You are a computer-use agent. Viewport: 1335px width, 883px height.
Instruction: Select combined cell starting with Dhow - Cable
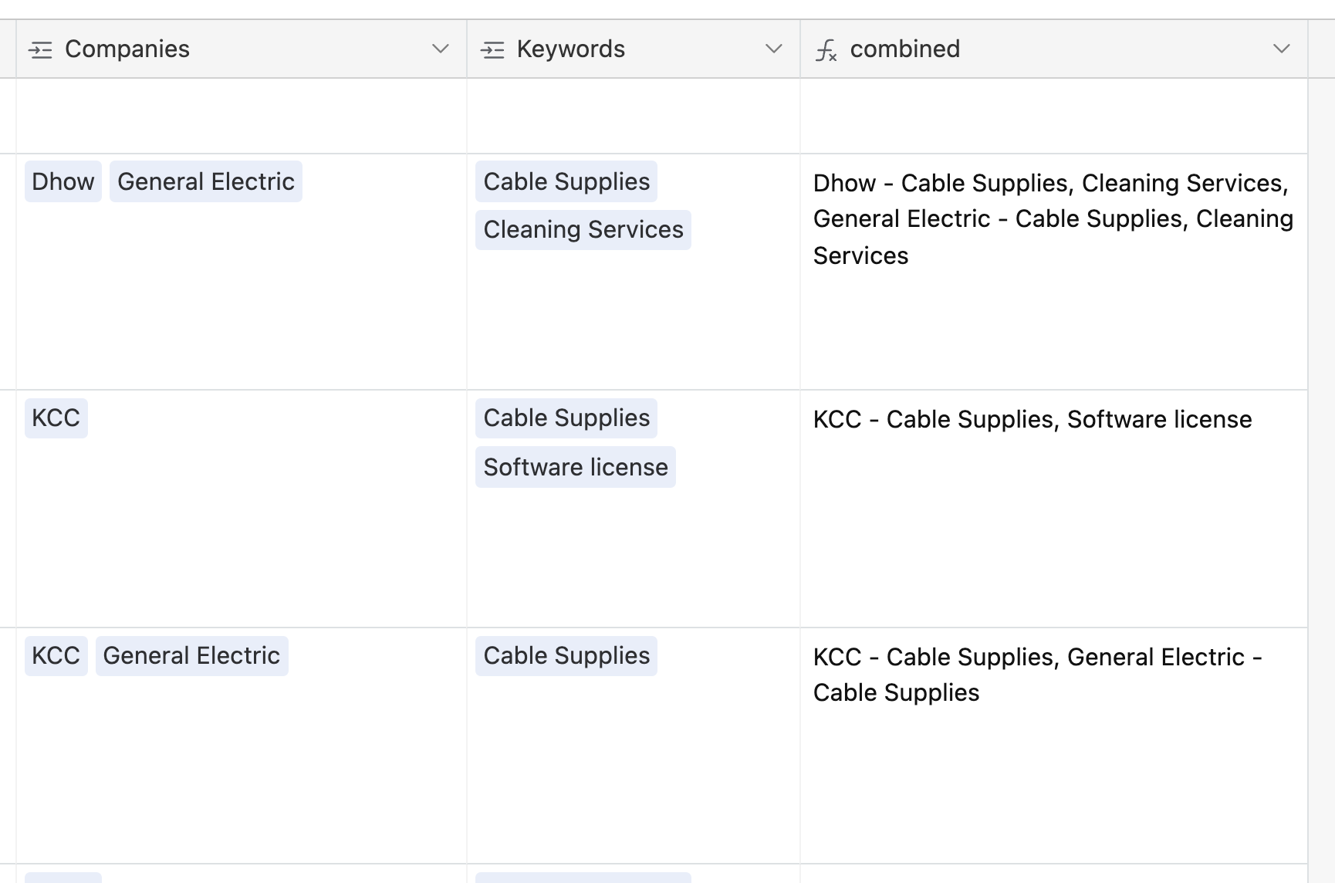[1054, 272]
